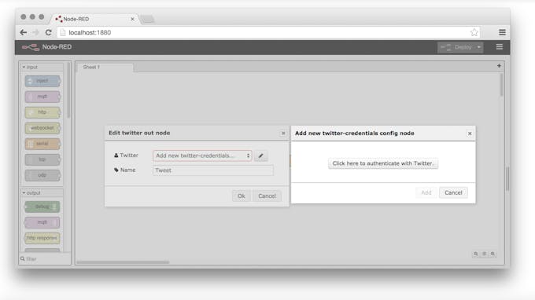
Task: Click the canvas vertical scrollbar
Action: pyautogui.click(x=501, y=85)
